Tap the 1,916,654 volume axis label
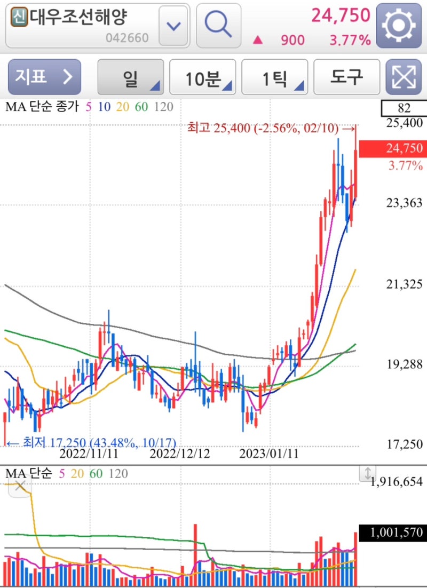 click(x=397, y=481)
